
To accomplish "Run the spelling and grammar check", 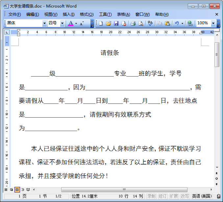I will (x=150, y=23).
